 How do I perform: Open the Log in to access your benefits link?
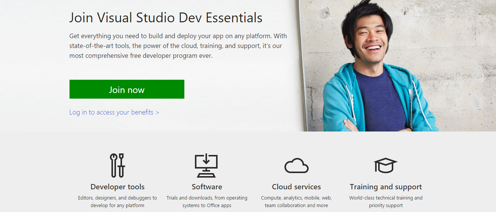(x=114, y=112)
